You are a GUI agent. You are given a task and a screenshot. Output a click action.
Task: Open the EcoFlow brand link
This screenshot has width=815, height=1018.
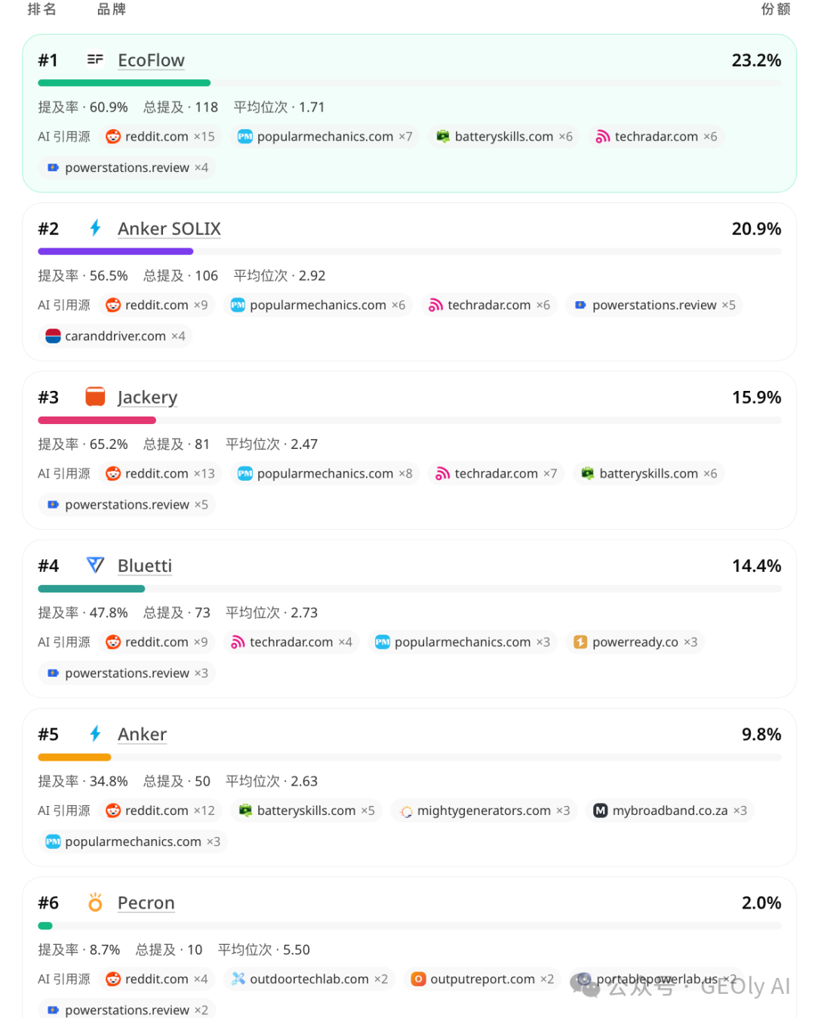tap(151, 60)
